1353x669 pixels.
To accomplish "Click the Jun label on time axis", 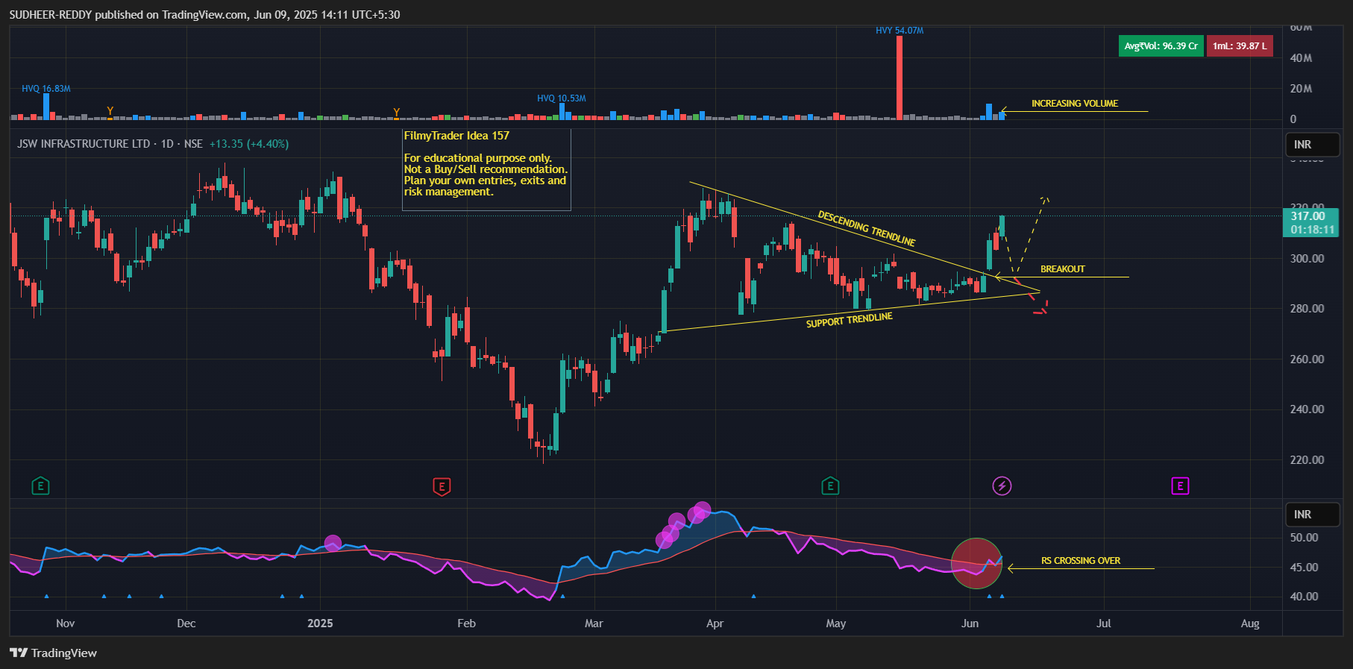I will point(970,624).
